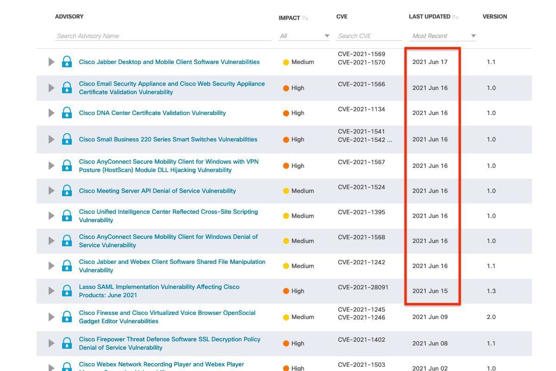
Task: Click lock icon for Meeting Server API advisory
Action: click(67, 191)
